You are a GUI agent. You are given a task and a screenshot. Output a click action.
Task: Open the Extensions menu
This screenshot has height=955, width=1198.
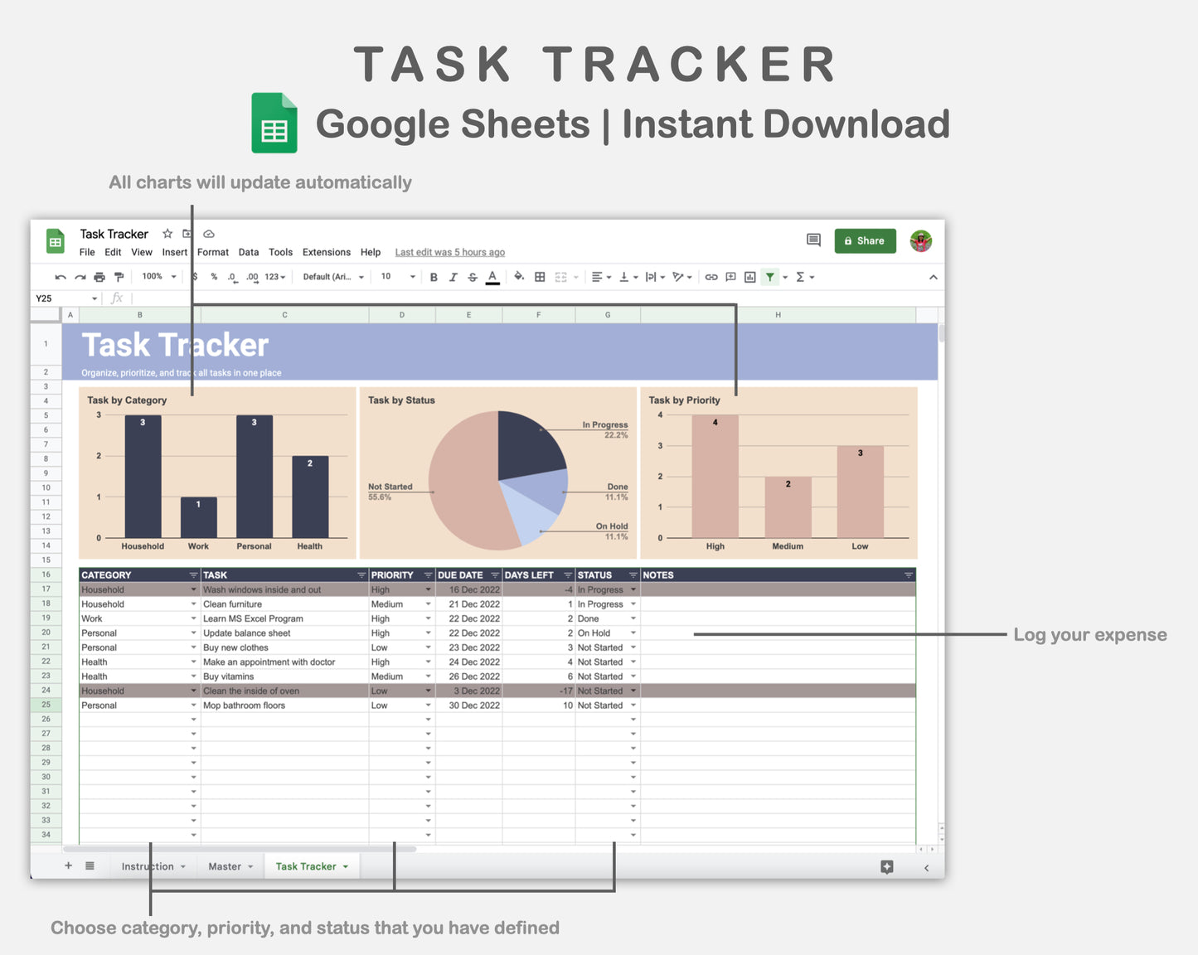(x=326, y=252)
